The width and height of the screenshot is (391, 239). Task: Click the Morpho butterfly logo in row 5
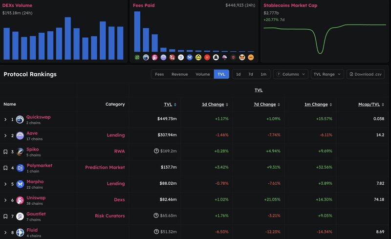tap(20, 184)
